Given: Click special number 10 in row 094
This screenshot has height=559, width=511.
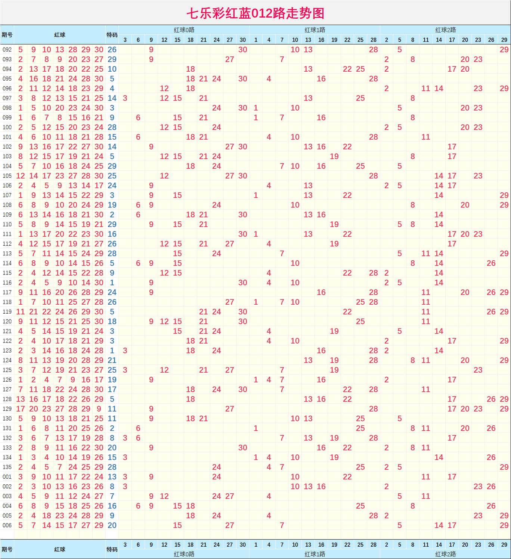Looking at the screenshot, I should coord(112,69).
